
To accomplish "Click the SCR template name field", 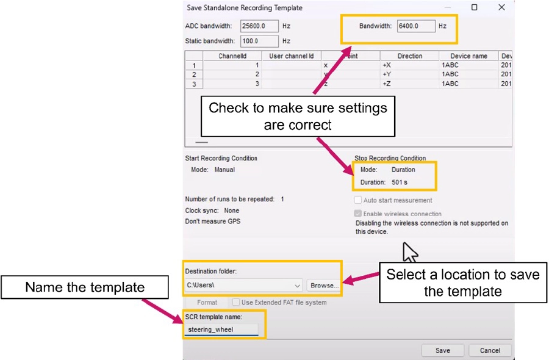I will coord(223,329).
